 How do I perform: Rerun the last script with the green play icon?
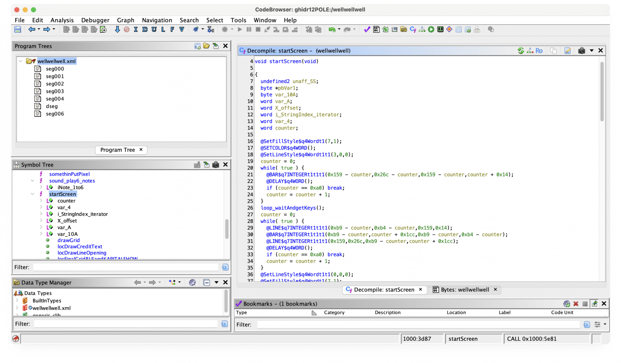(431, 29)
